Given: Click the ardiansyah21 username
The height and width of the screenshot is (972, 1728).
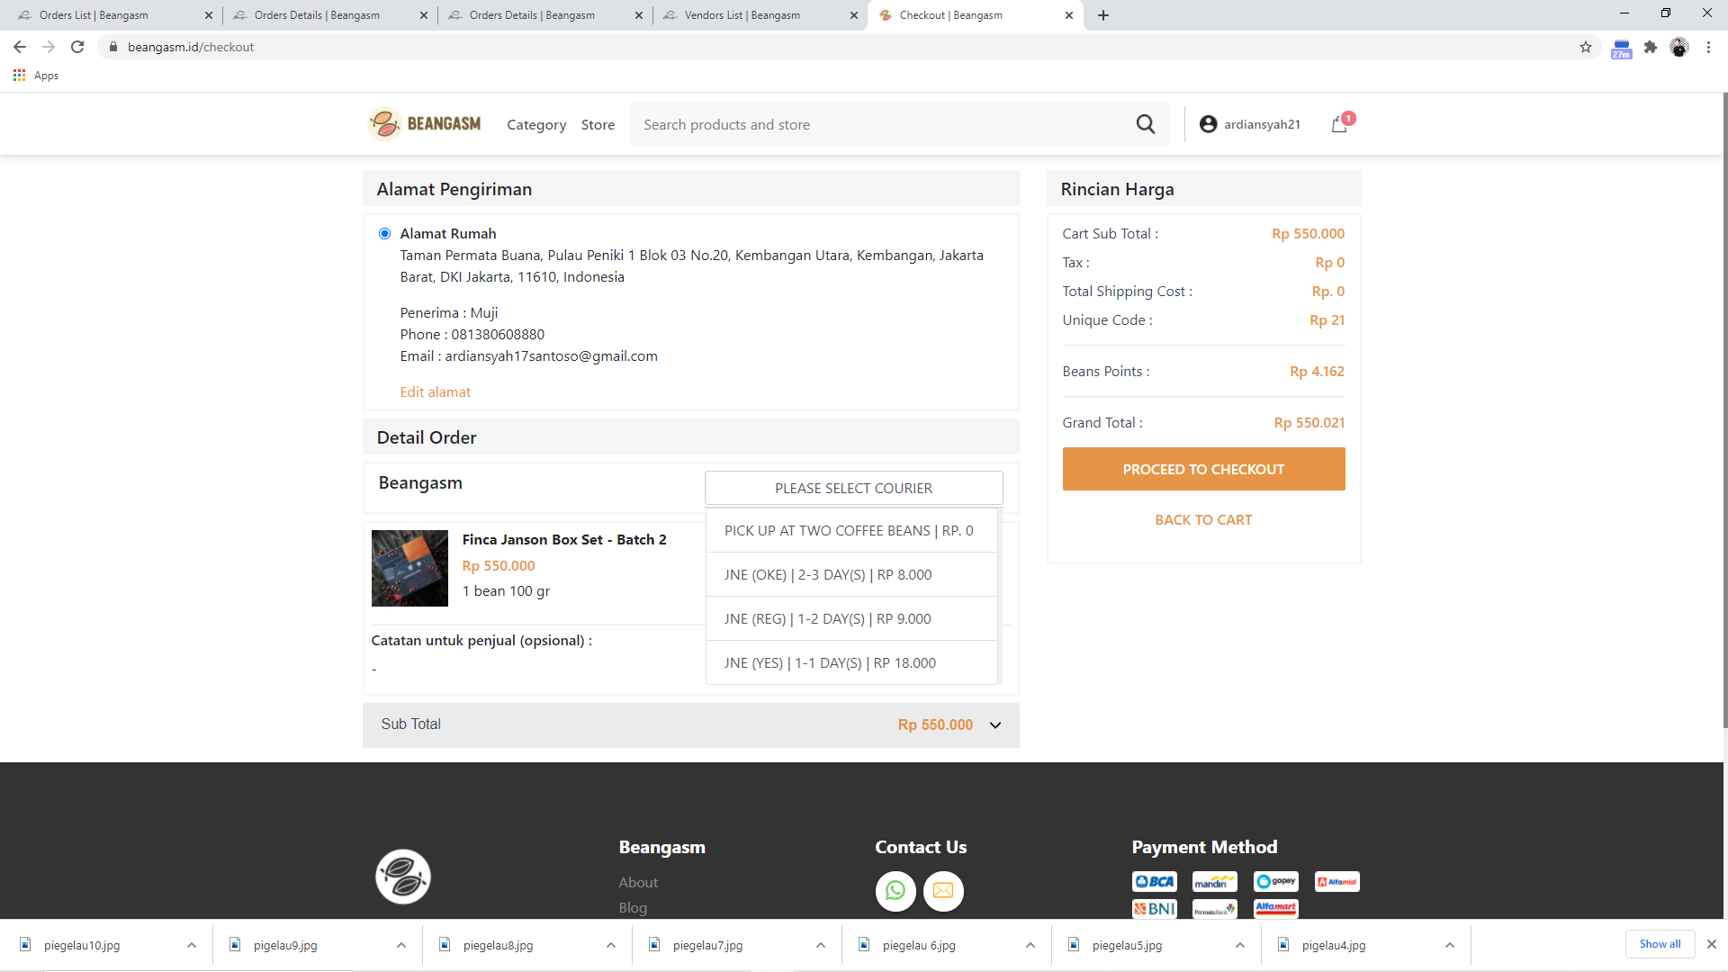Looking at the screenshot, I should click(x=1262, y=124).
